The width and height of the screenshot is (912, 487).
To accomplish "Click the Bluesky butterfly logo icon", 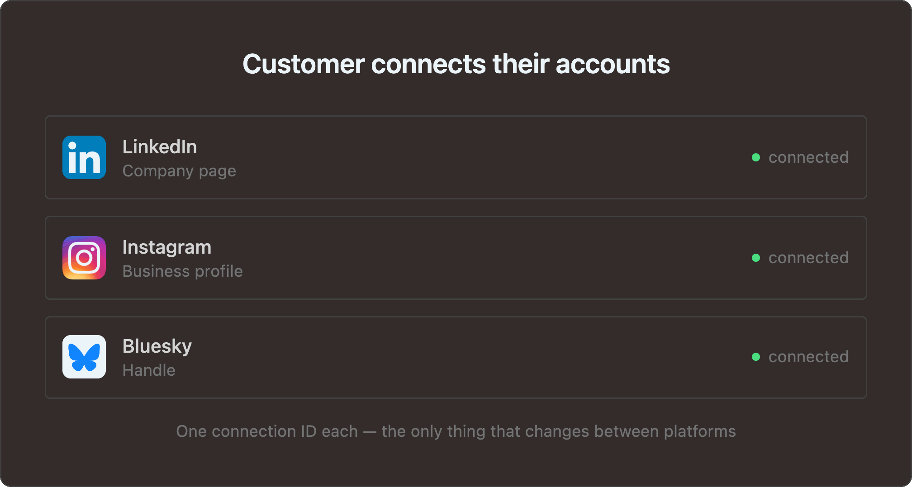I will pos(84,357).
